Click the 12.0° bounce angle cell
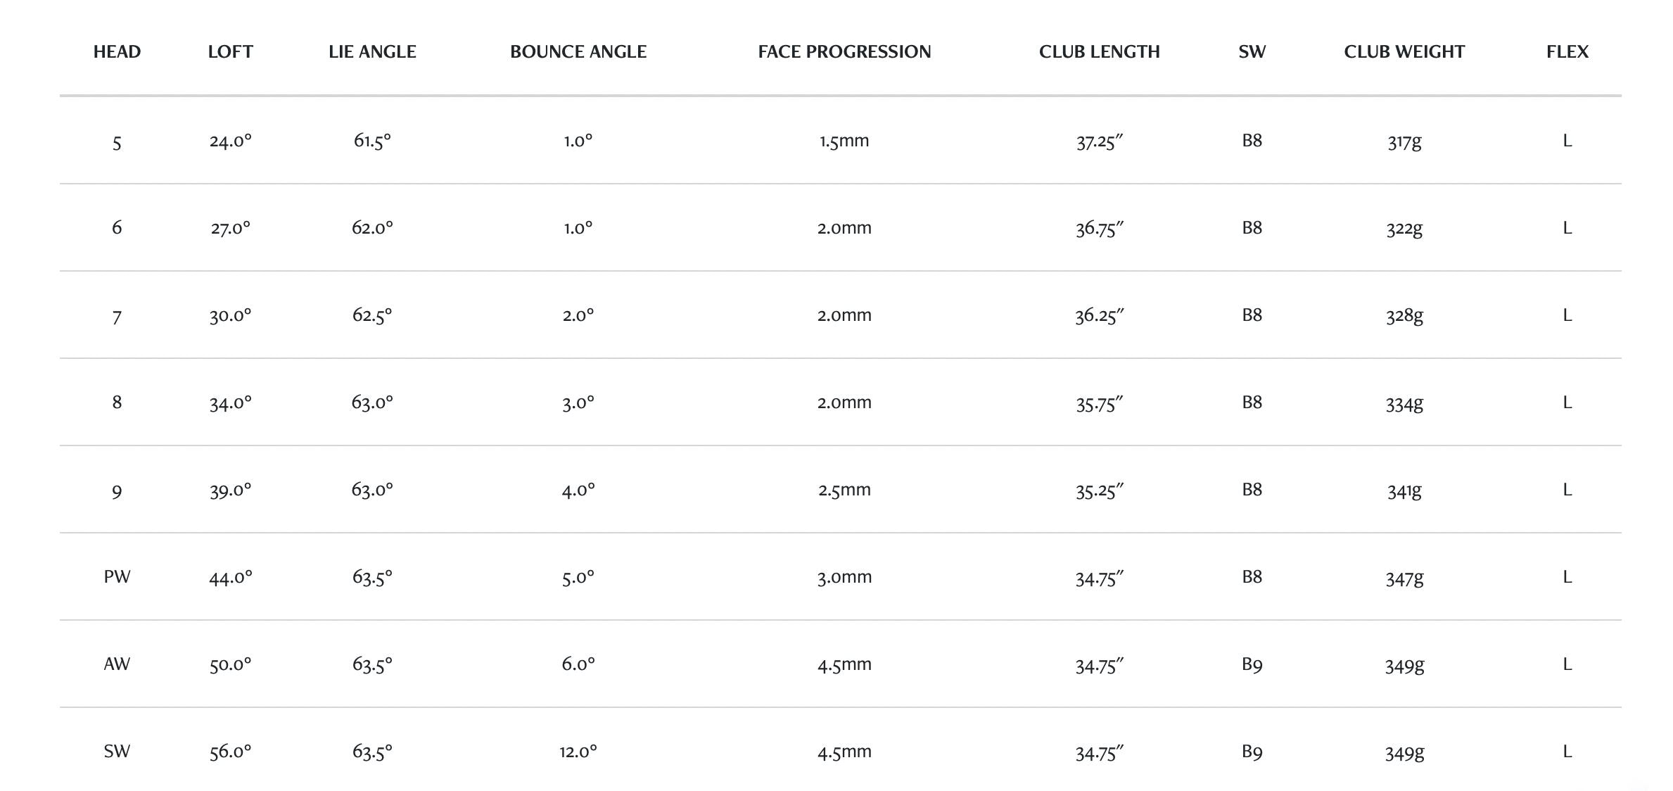Screen dimensions: 1673x791 (578, 752)
